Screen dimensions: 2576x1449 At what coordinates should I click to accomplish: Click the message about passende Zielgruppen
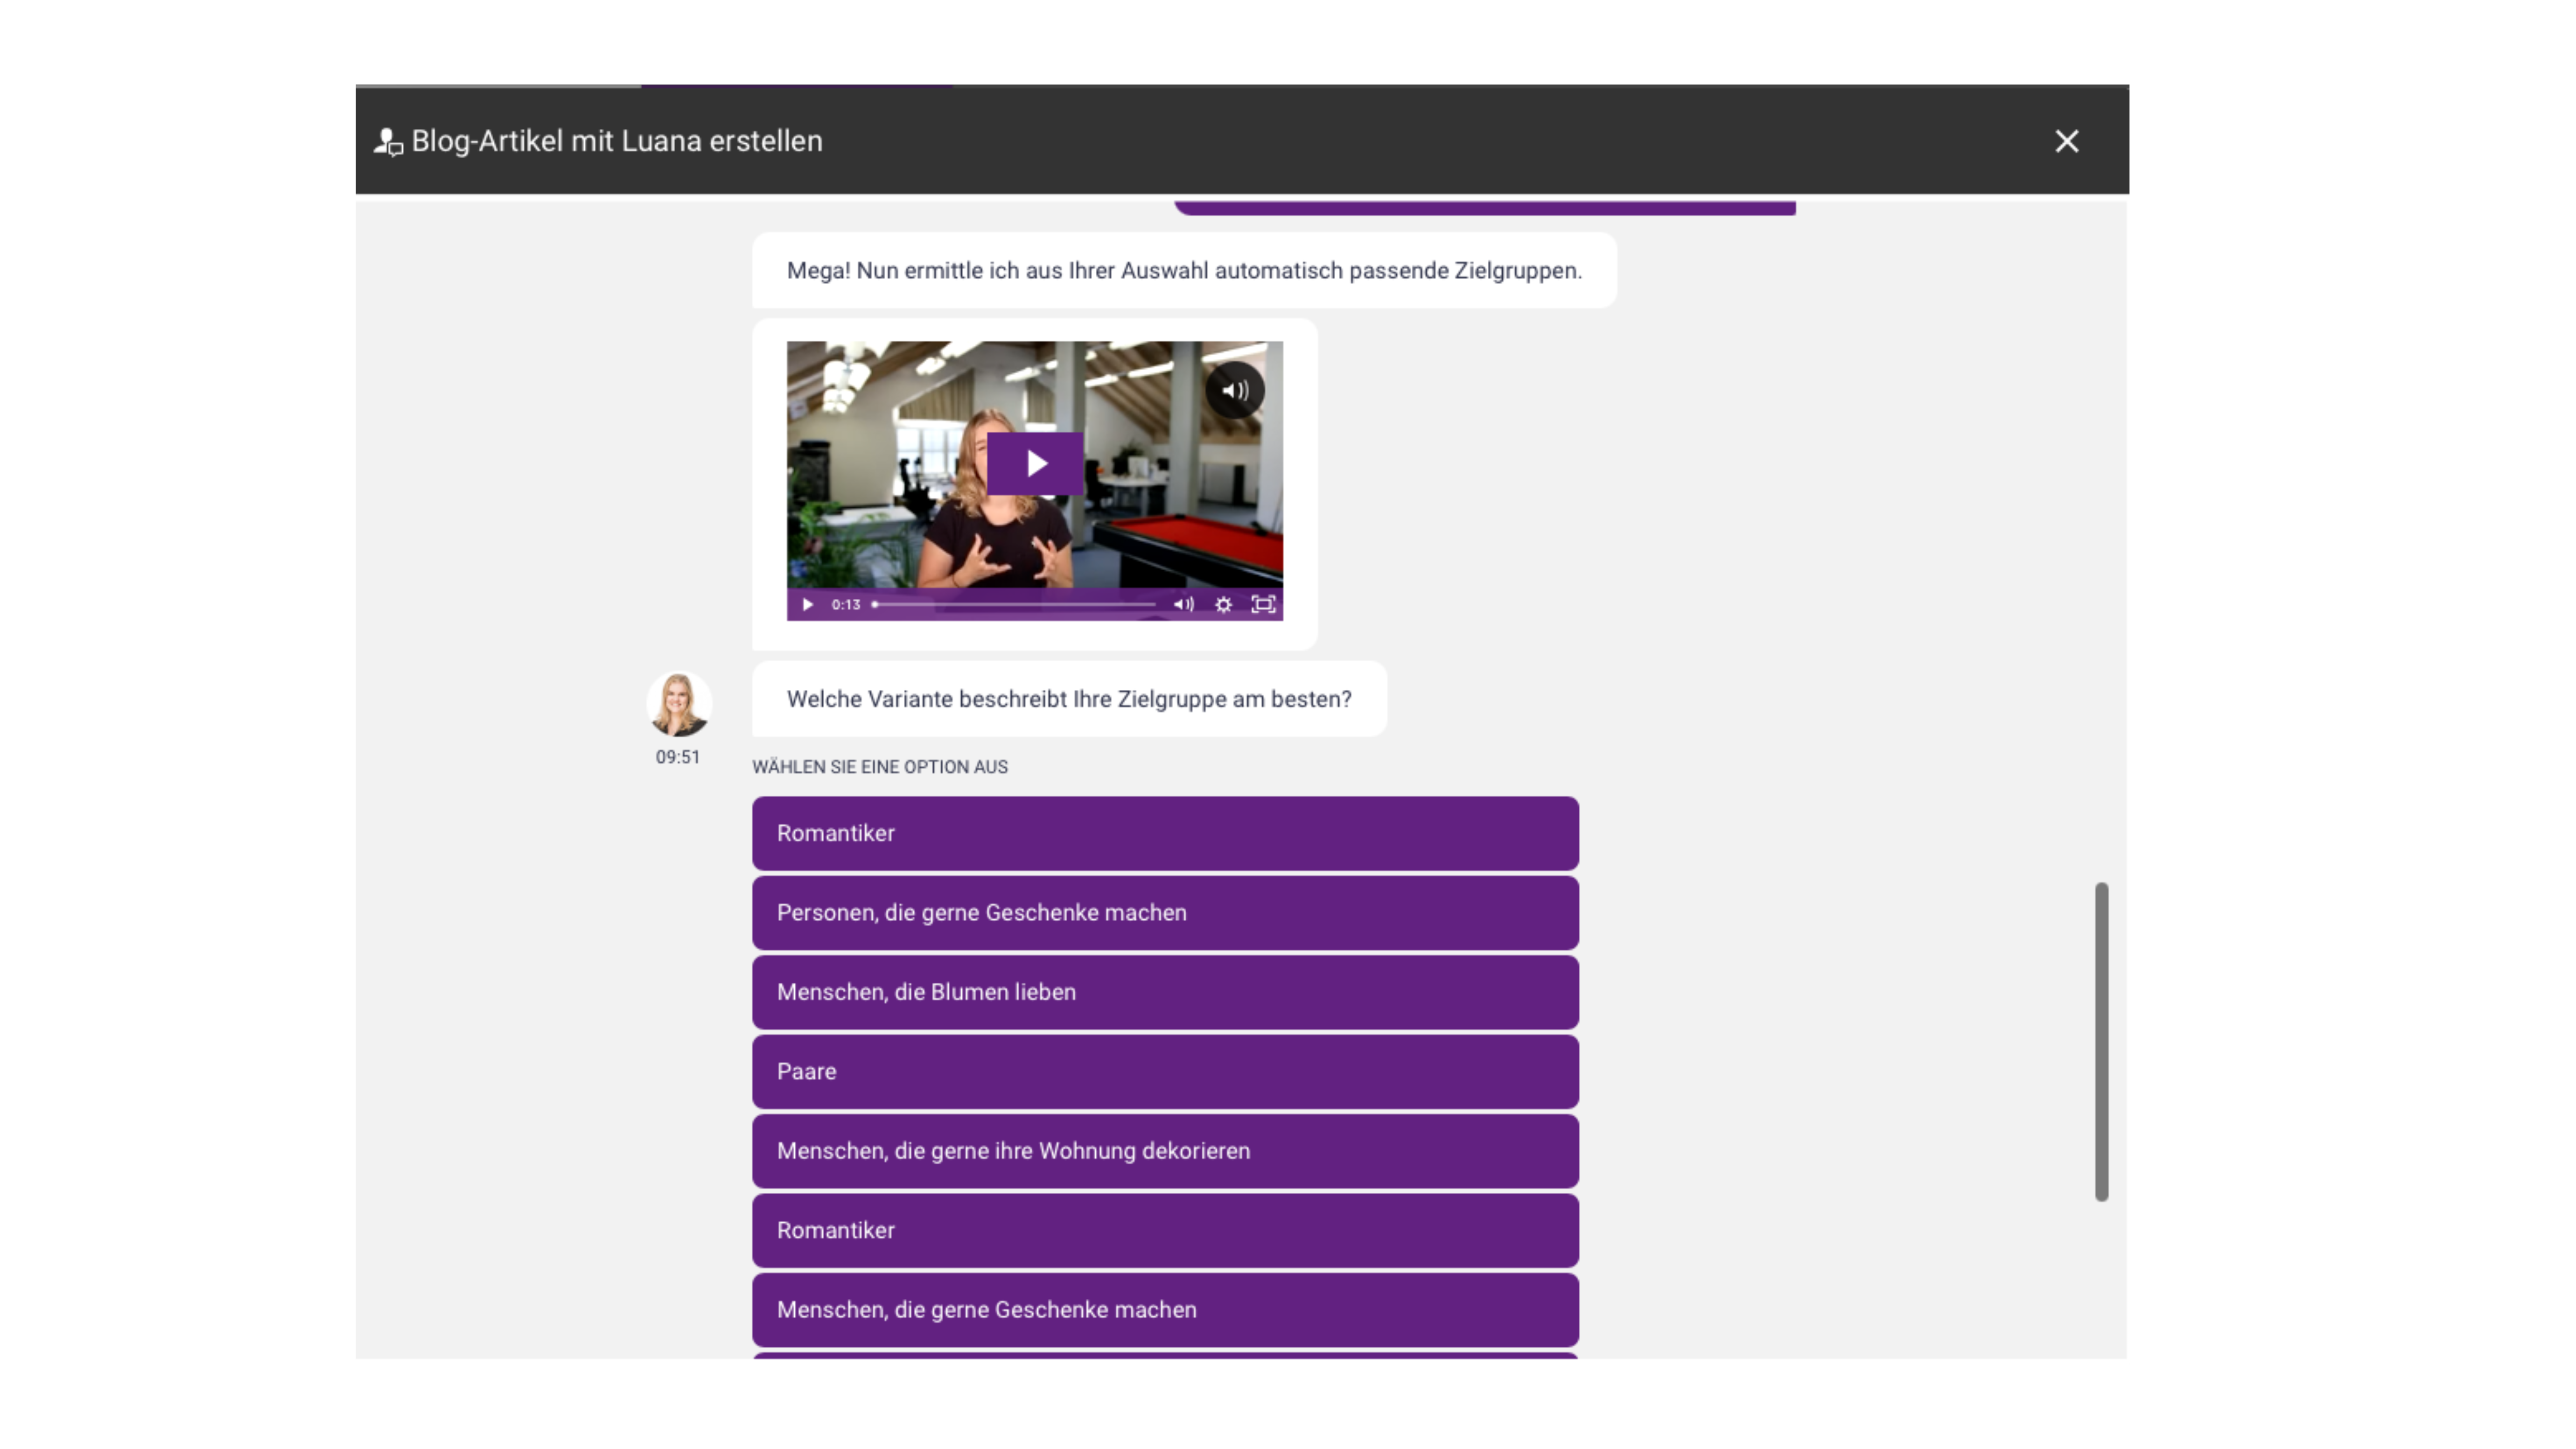click(1184, 271)
